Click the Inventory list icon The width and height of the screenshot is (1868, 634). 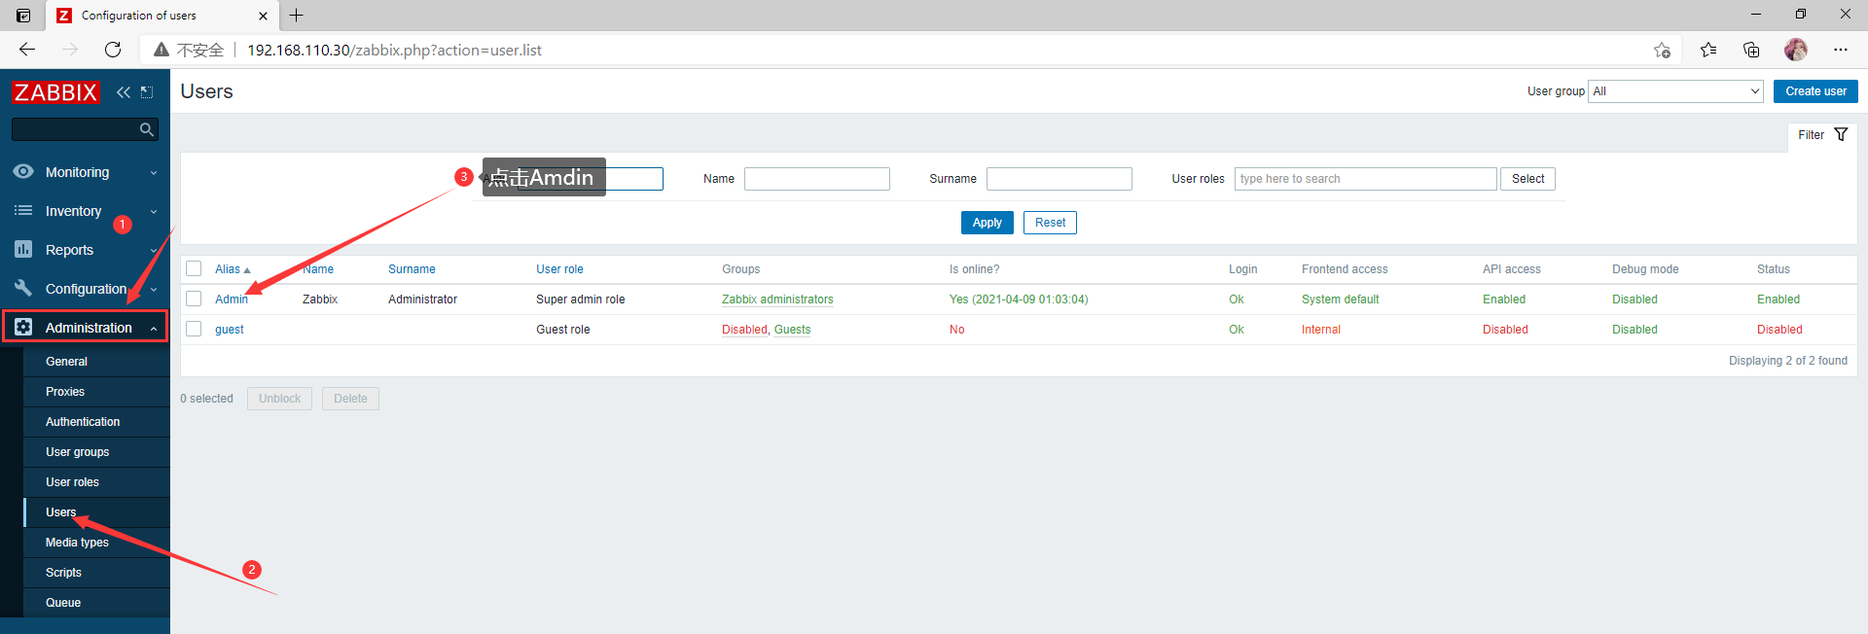[x=23, y=211]
